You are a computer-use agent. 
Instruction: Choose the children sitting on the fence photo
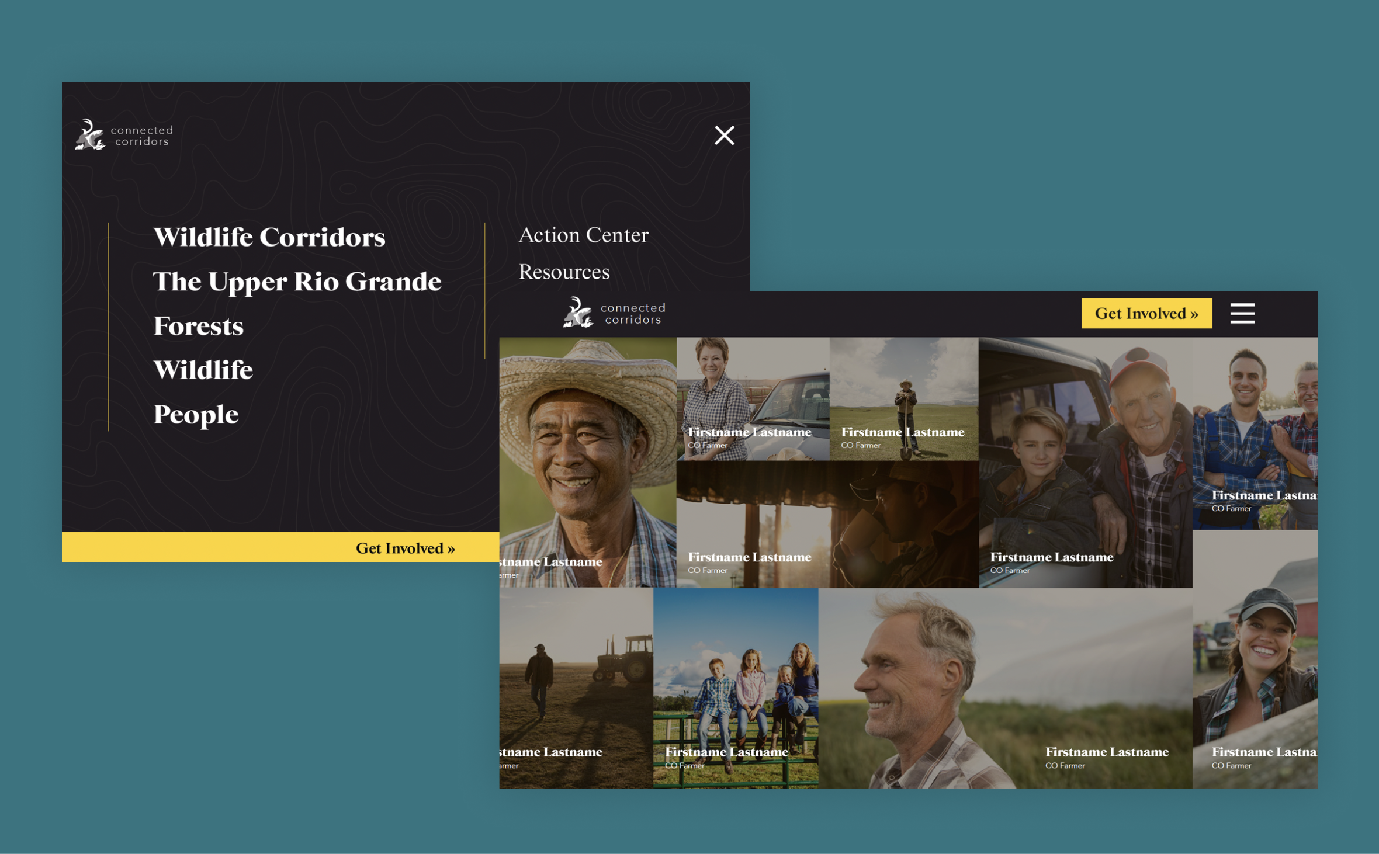[x=735, y=688]
